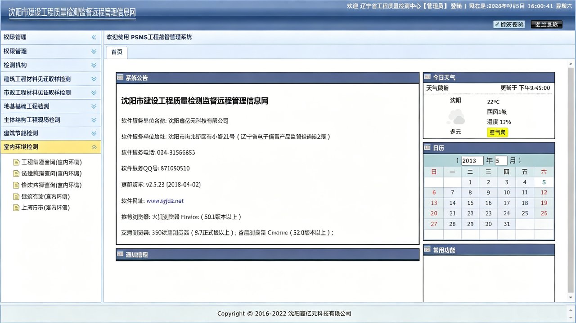Click the site title 沈阳市建设工程质量检测监督远程管理信息网 in the header
The width and height of the screenshot is (576, 323).
(x=72, y=12)
